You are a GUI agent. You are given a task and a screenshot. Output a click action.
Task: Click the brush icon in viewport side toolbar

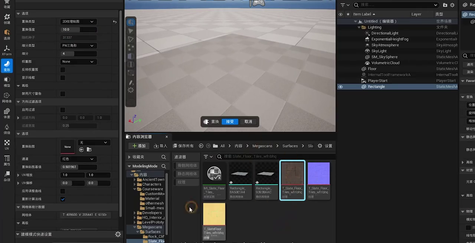(x=131, y=82)
